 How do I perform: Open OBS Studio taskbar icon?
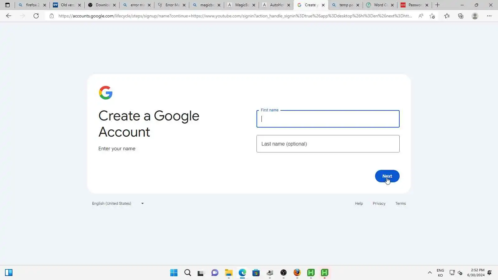tap(283, 273)
